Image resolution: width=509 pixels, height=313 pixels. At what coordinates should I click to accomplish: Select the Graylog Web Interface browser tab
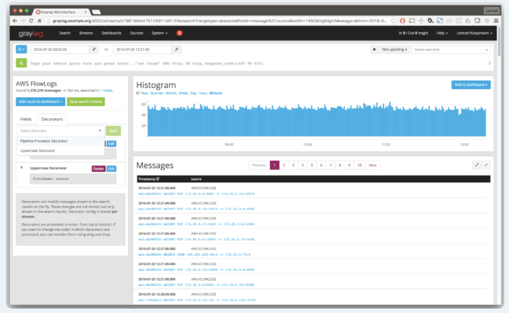[61, 12]
